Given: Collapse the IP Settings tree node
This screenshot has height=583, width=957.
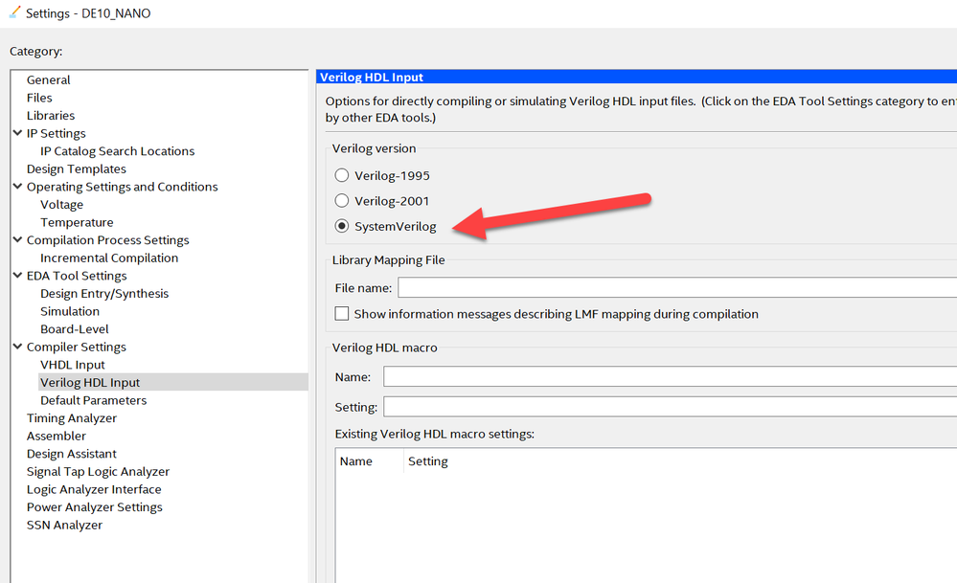Looking at the screenshot, I should click(x=17, y=133).
